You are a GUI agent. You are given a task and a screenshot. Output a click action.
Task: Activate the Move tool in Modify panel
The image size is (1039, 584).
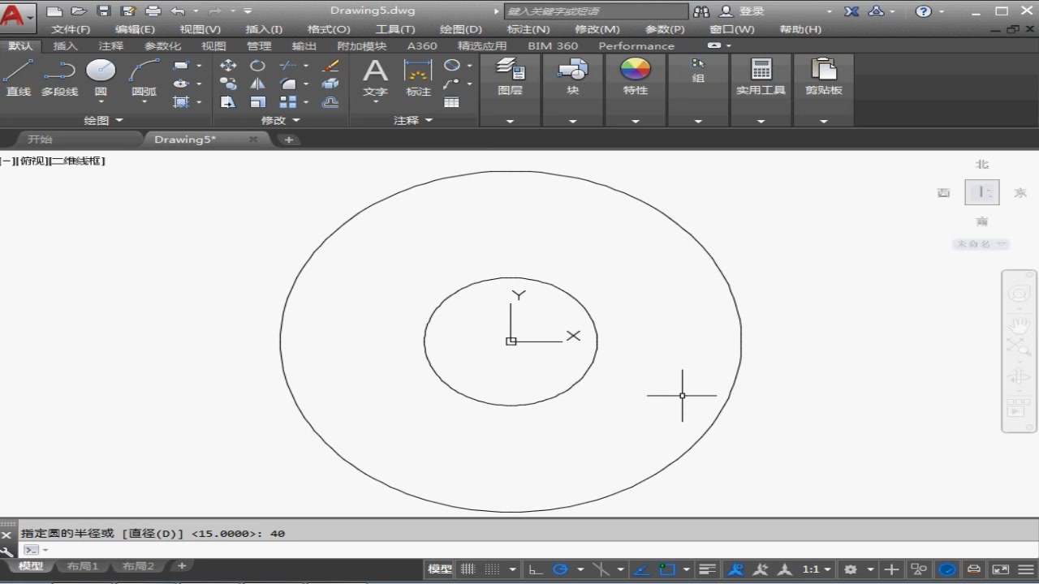228,66
